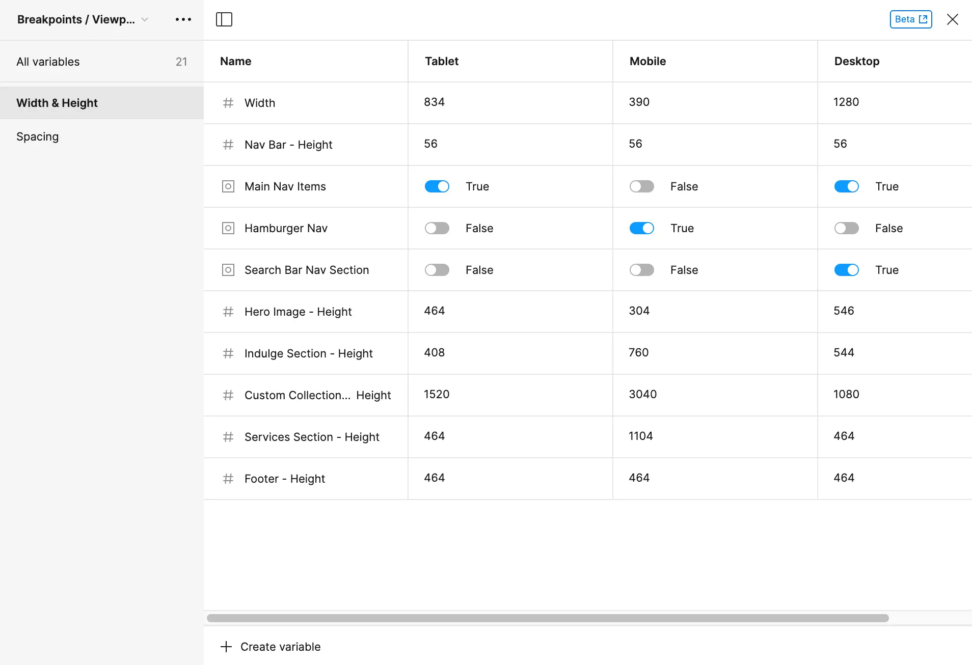Image resolution: width=972 pixels, height=665 pixels.
Task: Click Indulge Section value 760 for Mobile
Action: point(639,352)
